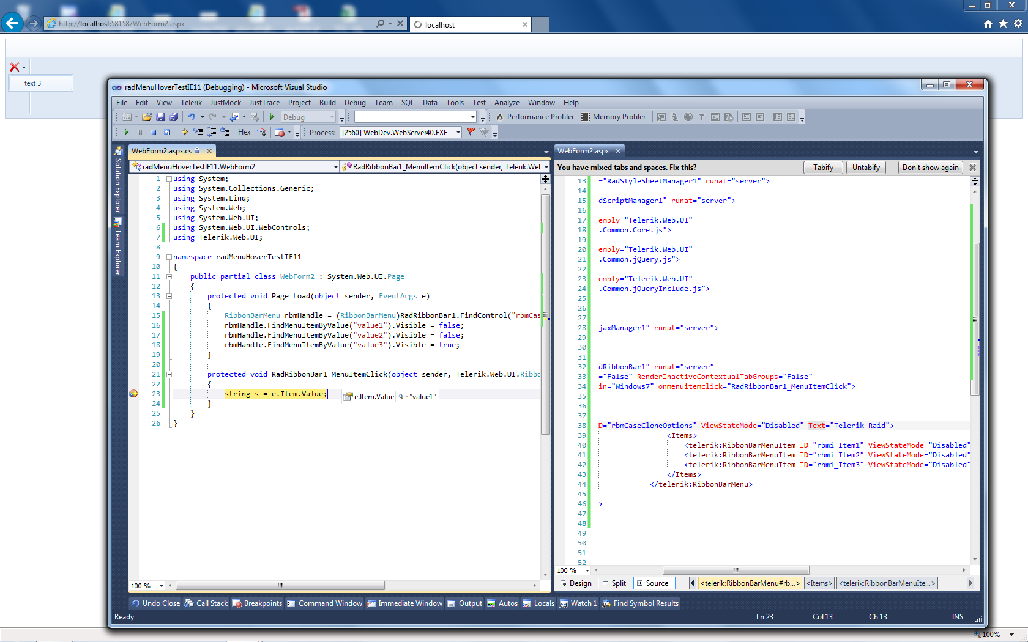Open zoom 100 % dropdown in code editor
This screenshot has width=1028, height=642.
pyautogui.click(x=162, y=586)
